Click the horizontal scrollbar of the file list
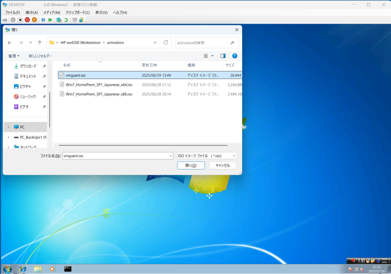391x274 pixels. tap(143, 145)
